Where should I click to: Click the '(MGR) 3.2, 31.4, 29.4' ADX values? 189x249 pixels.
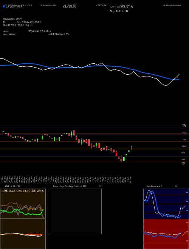point(39,31)
